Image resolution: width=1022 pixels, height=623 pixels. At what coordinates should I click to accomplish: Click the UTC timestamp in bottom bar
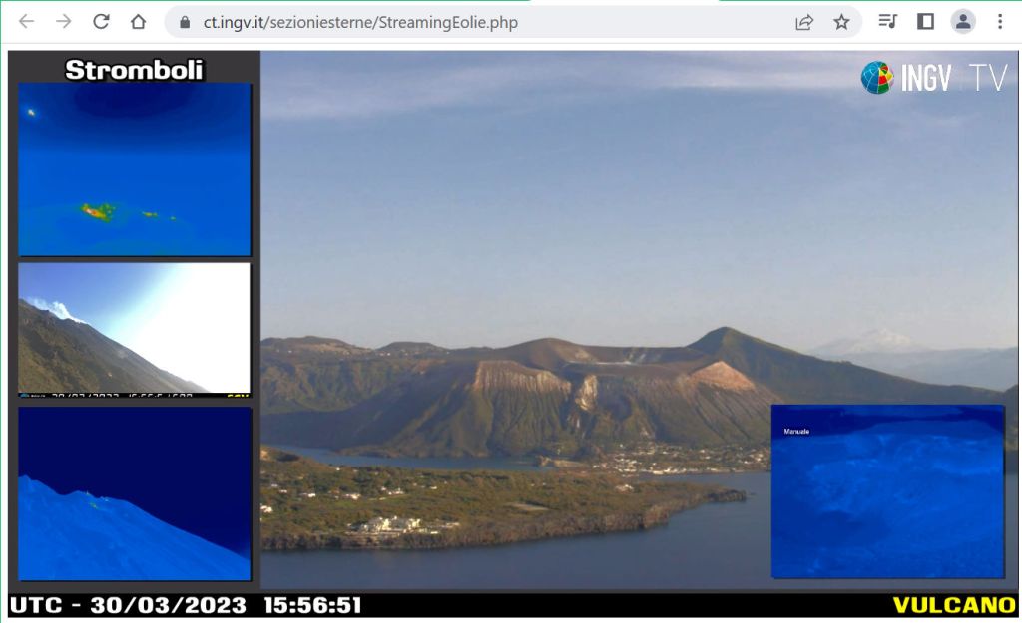coord(186,605)
